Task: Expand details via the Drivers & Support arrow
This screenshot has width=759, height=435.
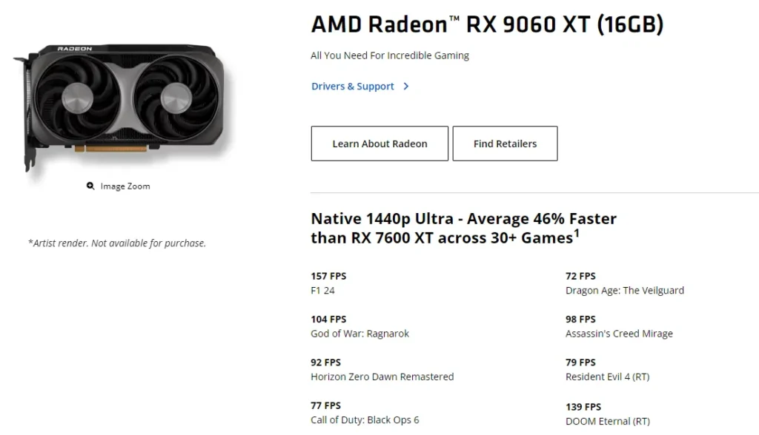Action: pos(405,87)
